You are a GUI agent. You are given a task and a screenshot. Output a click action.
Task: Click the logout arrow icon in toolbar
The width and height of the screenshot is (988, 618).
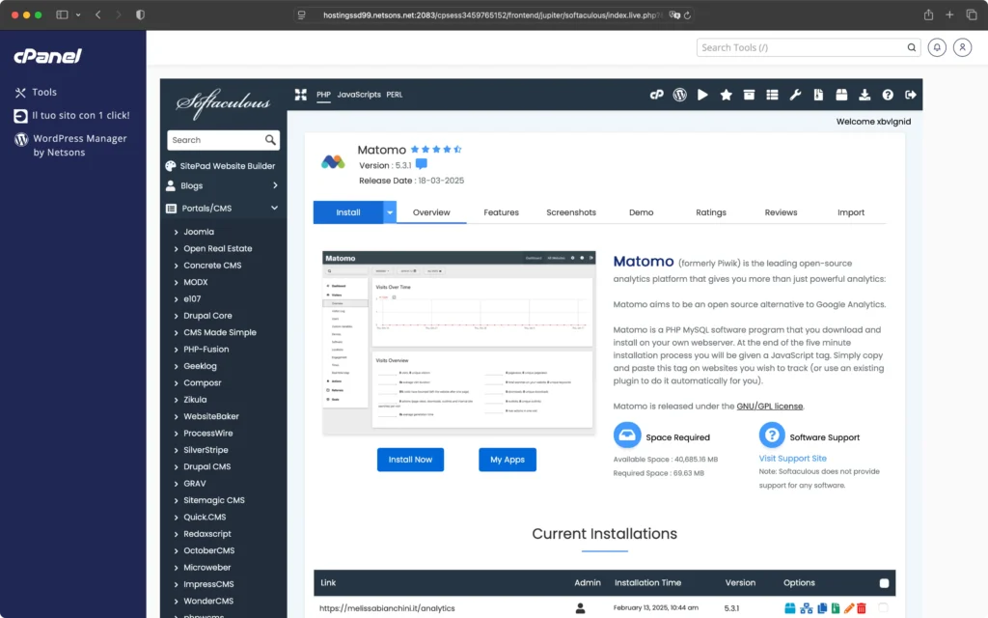910,95
